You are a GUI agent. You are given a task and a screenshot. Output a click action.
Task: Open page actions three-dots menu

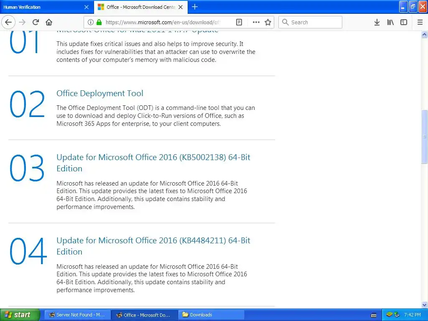pyautogui.click(x=256, y=22)
